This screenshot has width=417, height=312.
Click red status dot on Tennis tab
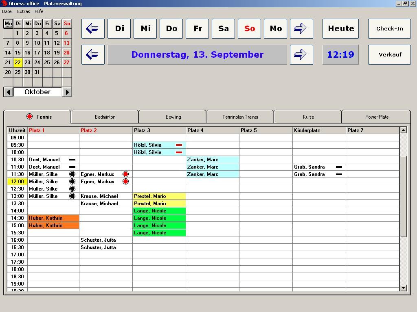point(29,117)
